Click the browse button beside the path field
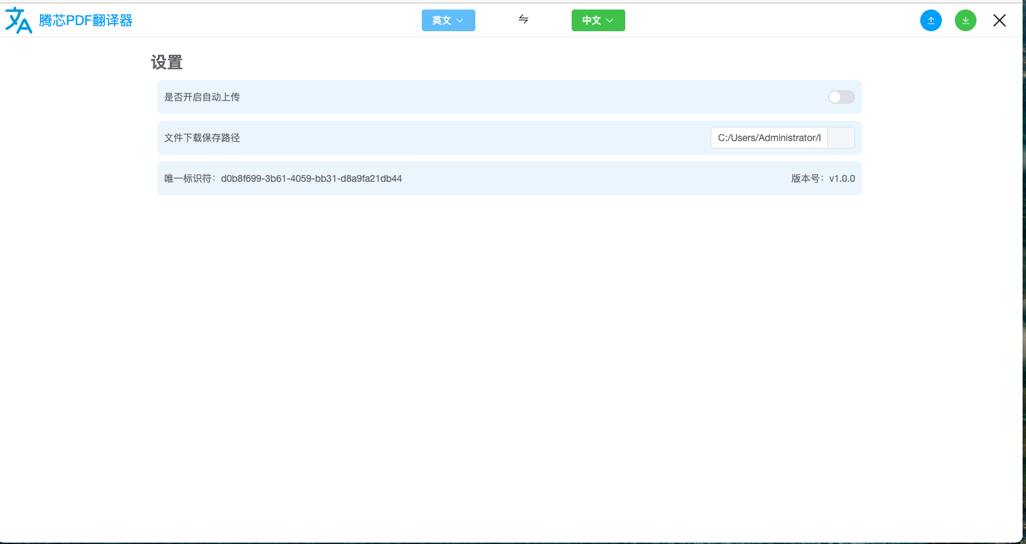This screenshot has width=1026, height=544. coord(842,138)
